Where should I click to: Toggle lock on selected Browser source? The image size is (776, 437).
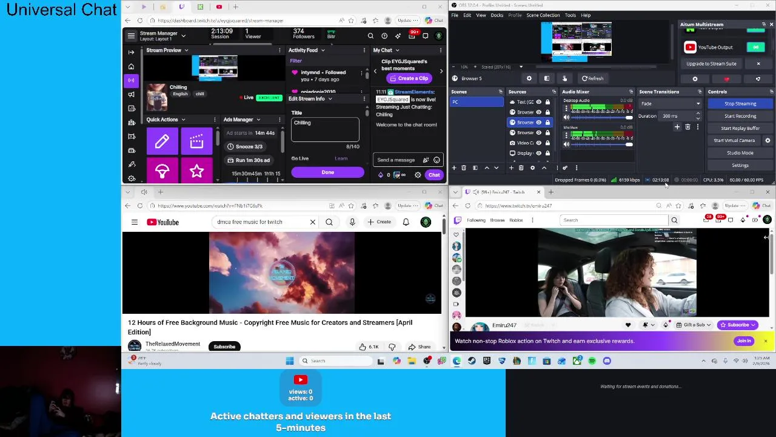pyautogui.click(x=547, y=123)
